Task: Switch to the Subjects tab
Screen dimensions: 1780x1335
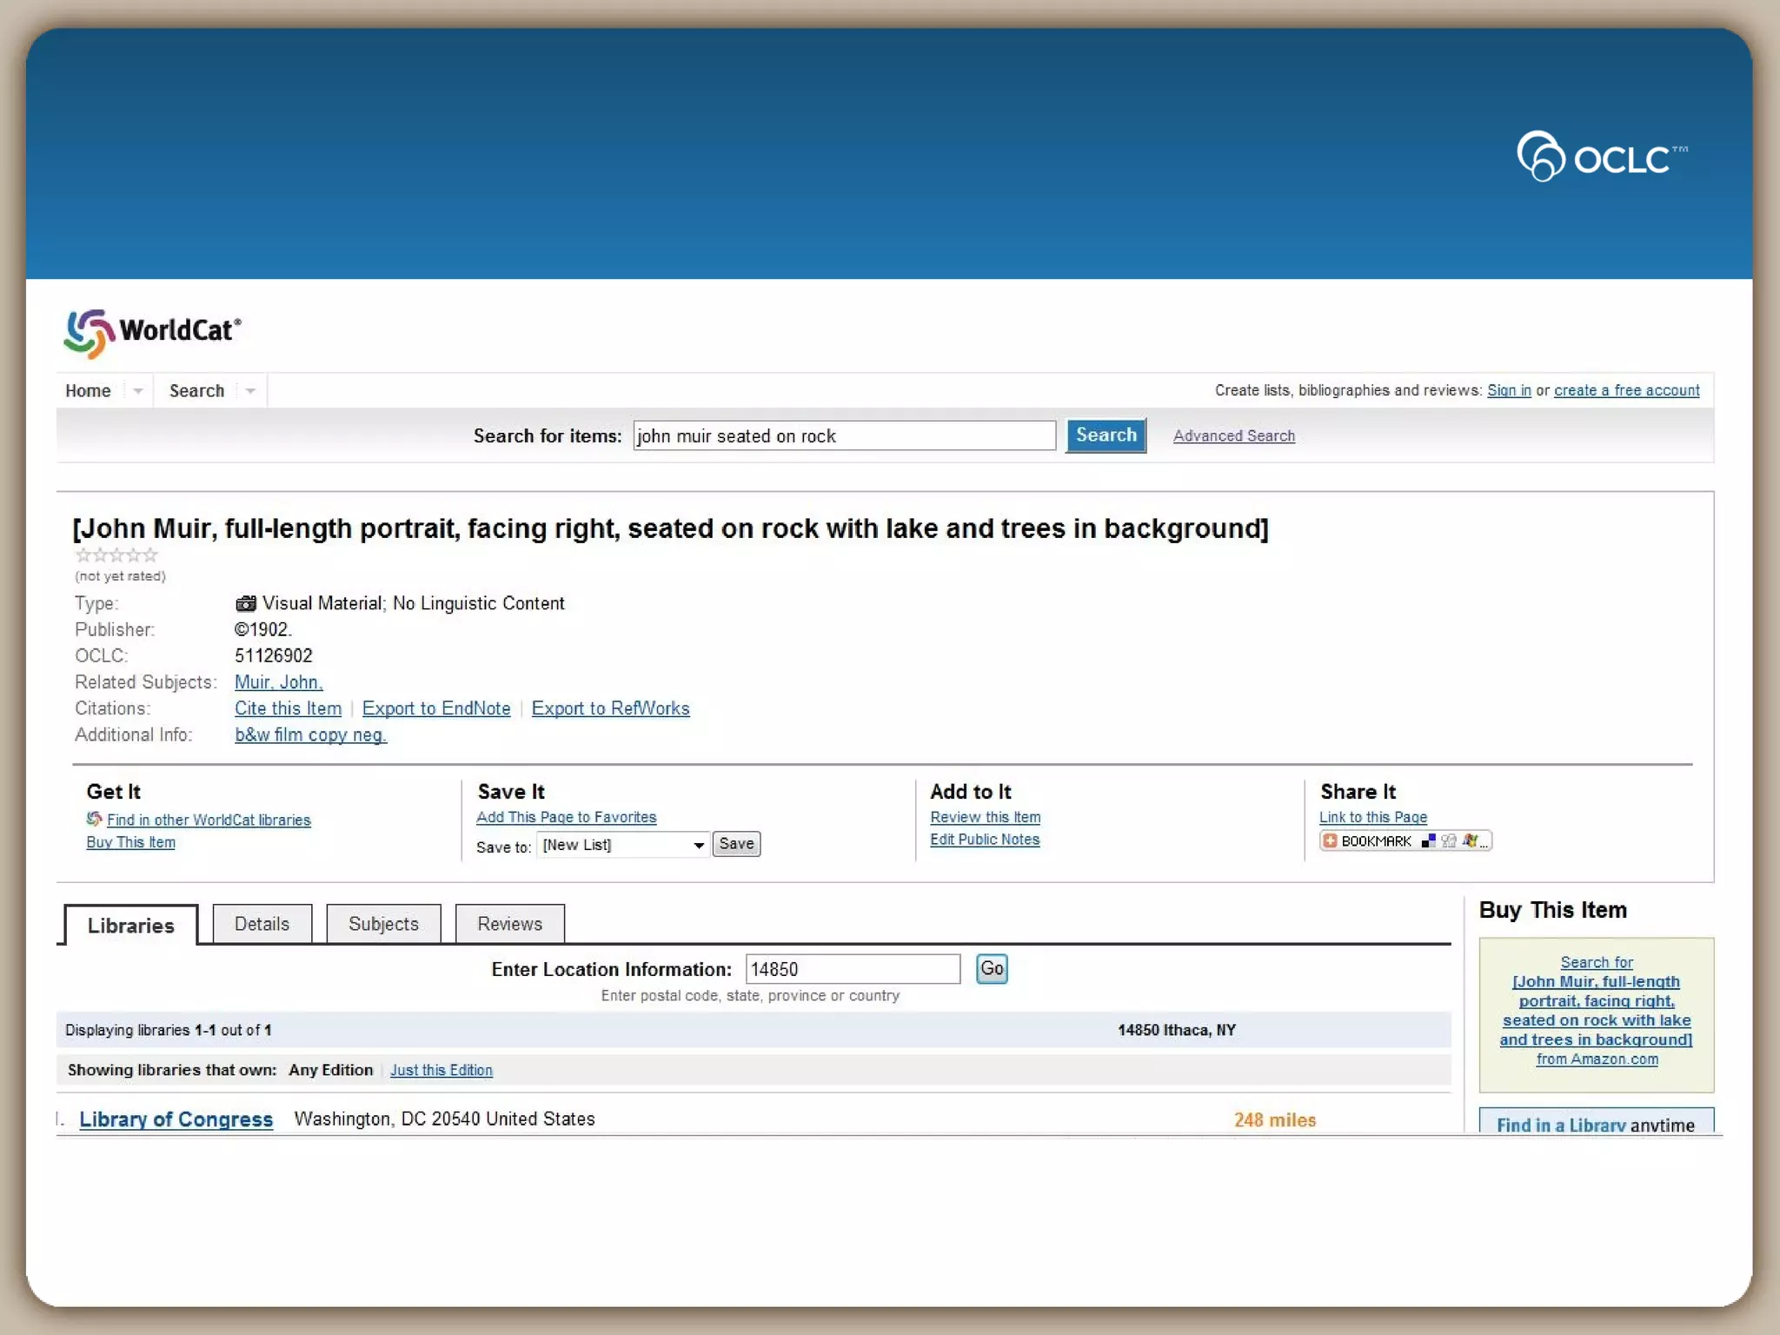Action: [383, 924]
